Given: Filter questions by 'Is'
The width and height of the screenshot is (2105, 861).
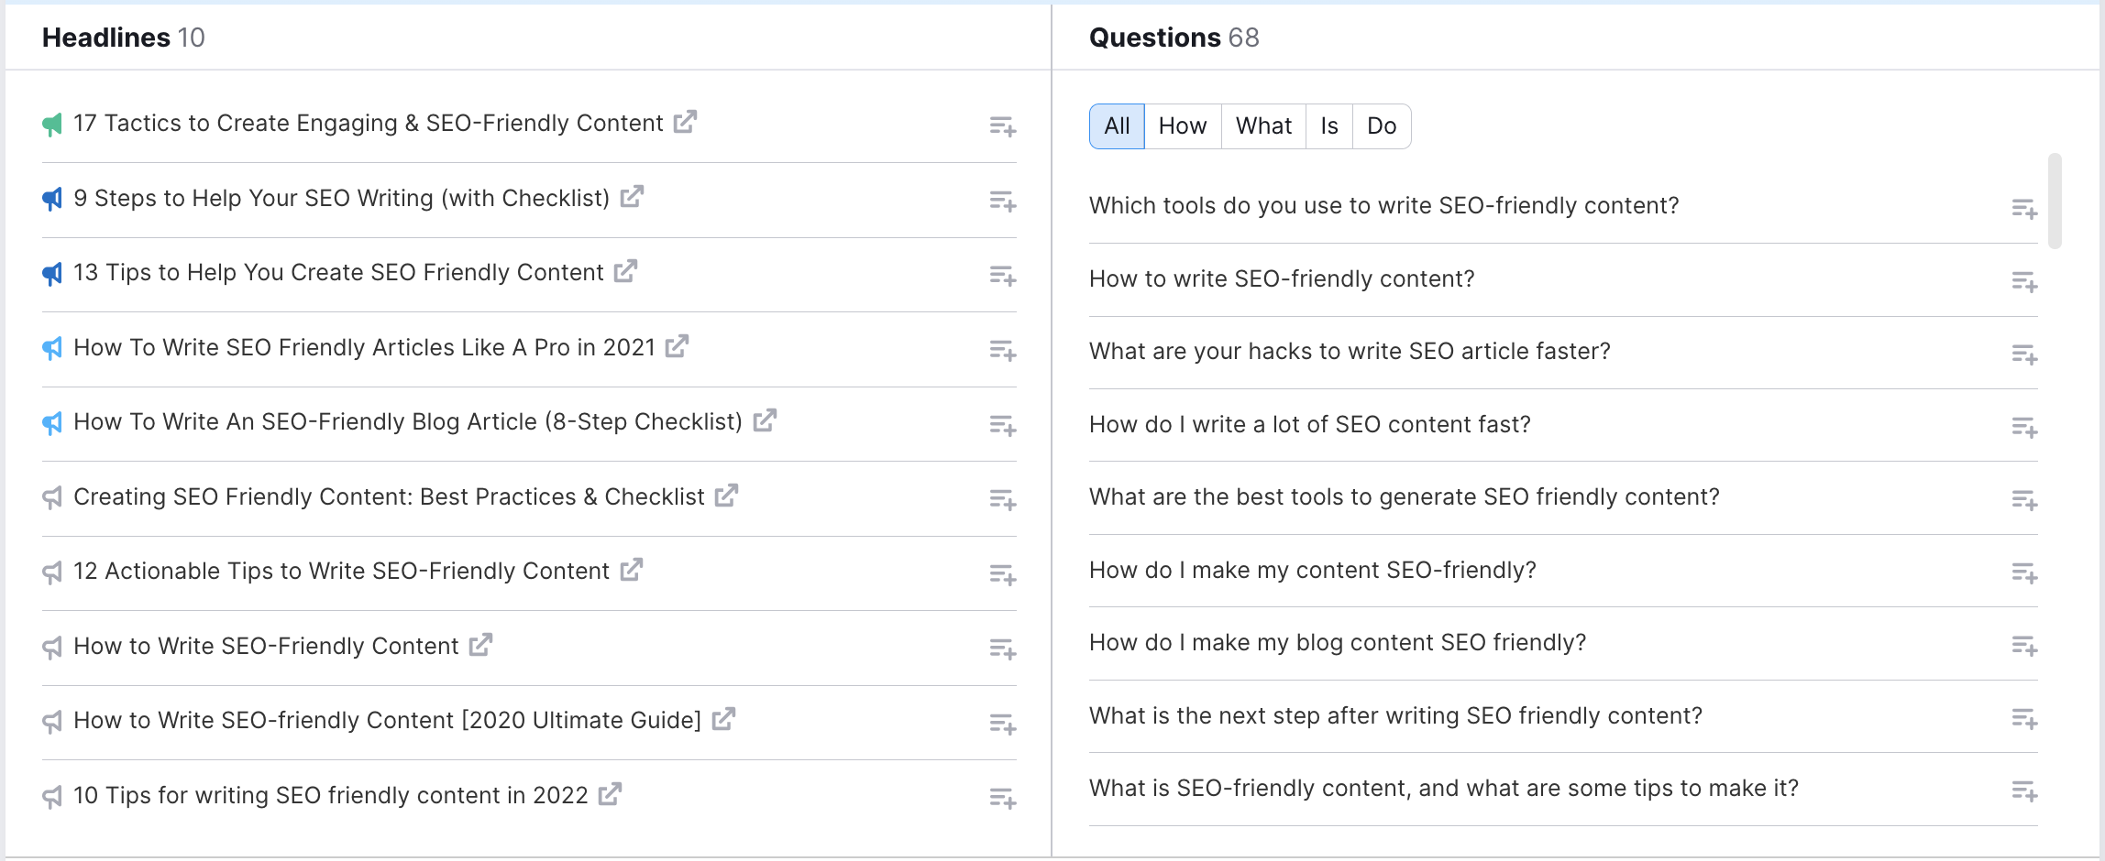Looking at the screenshot, I should tap(1328, 125).
